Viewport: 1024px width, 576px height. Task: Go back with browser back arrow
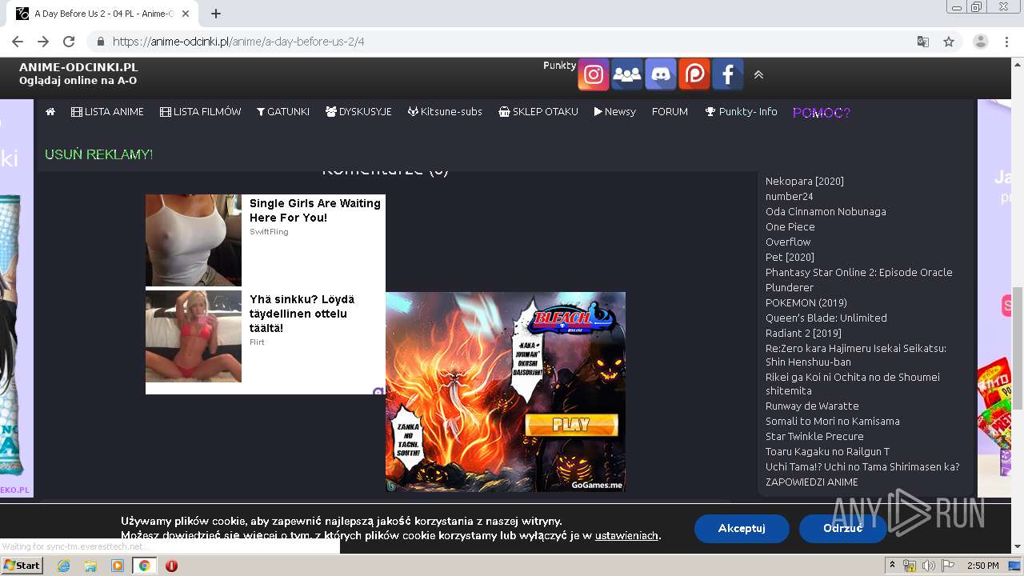18,42
